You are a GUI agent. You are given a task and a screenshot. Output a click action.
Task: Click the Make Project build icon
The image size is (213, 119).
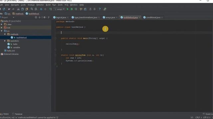51,9
